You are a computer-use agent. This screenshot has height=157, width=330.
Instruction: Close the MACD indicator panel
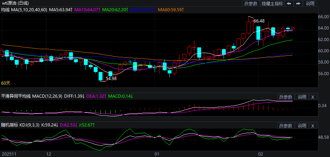click(313, 97)
